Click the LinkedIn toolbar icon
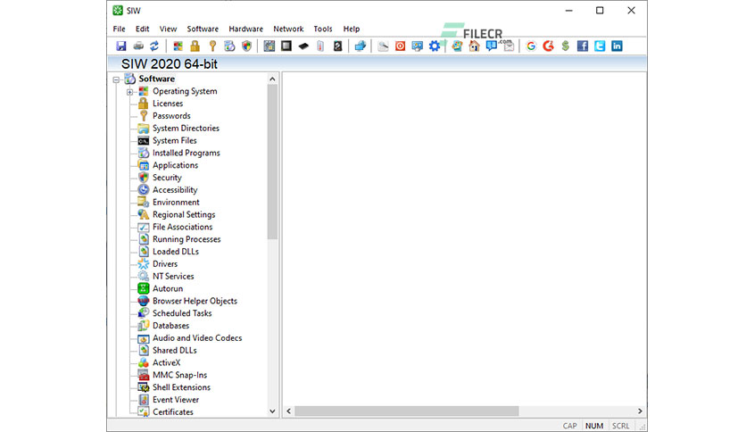Screen dimensions: 746x432 point(617,46)
